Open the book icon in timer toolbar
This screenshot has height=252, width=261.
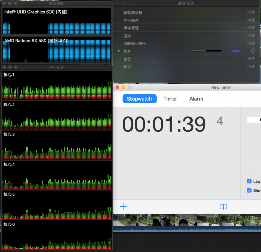pyautogui.click(x=223, y=207)
